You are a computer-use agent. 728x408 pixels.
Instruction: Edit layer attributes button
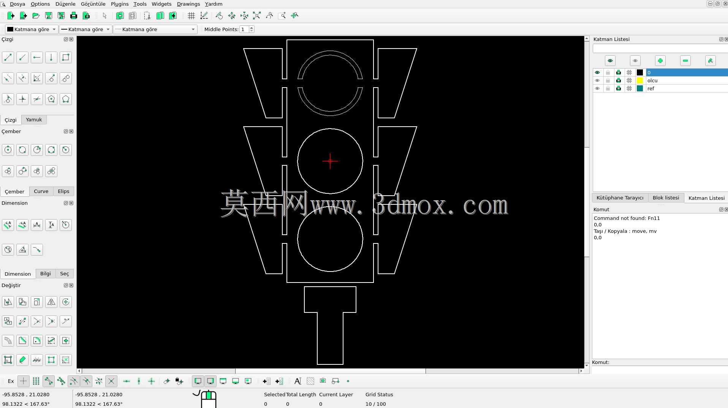711,61
